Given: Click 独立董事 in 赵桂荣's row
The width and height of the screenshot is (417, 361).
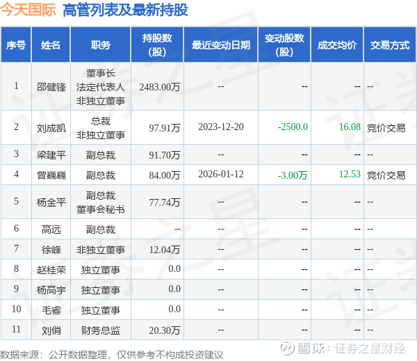Looking at the screenshot, I should [x=101, y=270].
